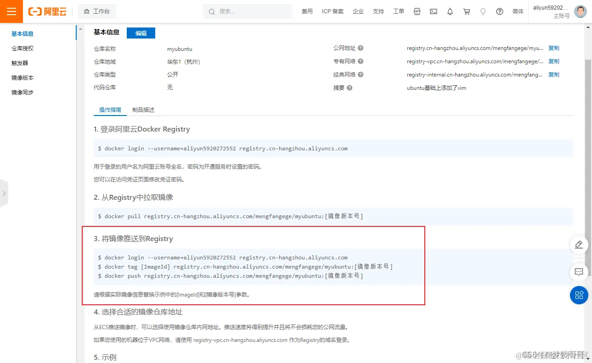This screenshot has width=592, height=363.
Task: Click the docker push command line
Action: point(230,276)
